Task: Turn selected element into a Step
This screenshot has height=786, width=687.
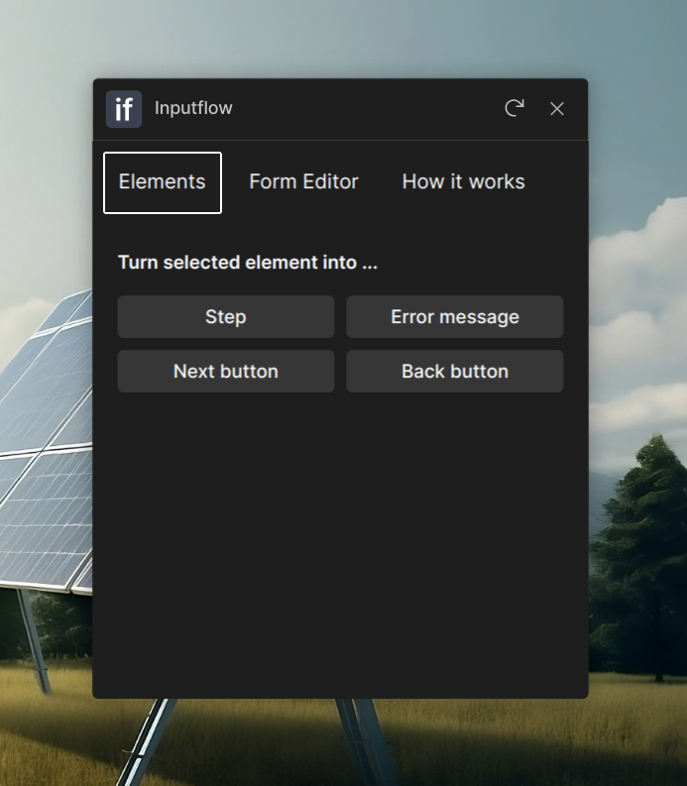Action: click(226, 317)
